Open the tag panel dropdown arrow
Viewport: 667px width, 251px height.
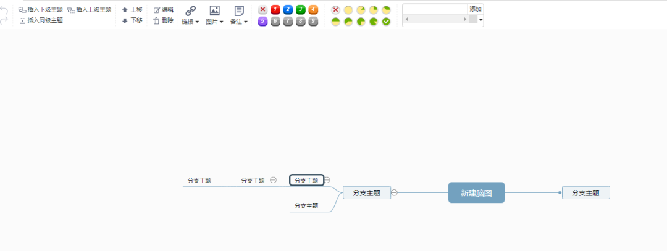pos(480,20)
